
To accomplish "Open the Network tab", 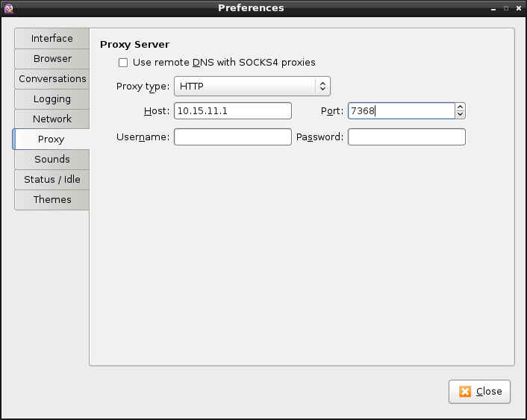I will (x=52, y=119).
